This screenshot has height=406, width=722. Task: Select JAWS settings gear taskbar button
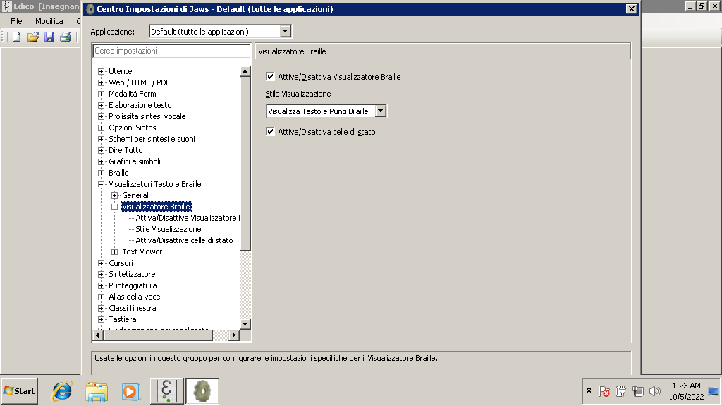202,391
